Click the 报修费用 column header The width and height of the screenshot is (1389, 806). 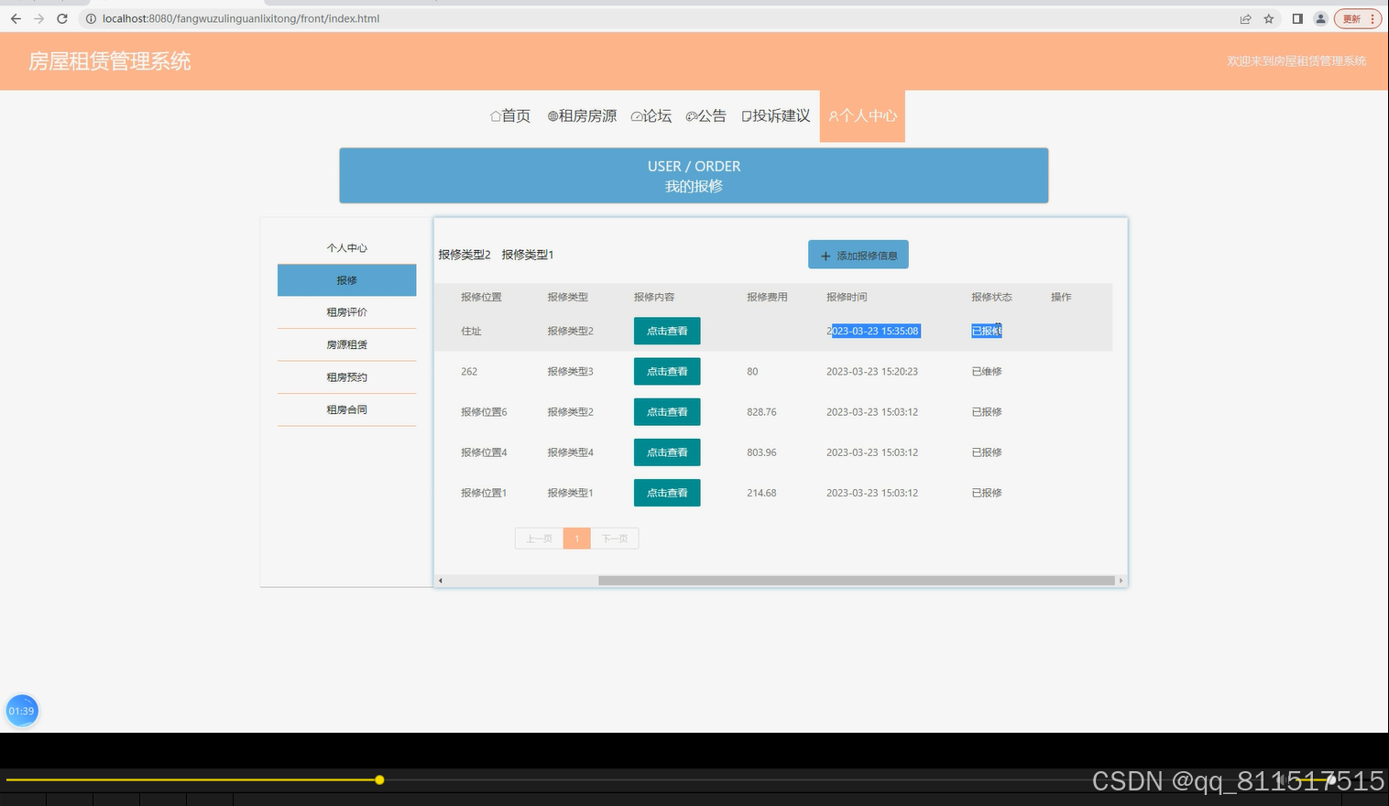767,297
